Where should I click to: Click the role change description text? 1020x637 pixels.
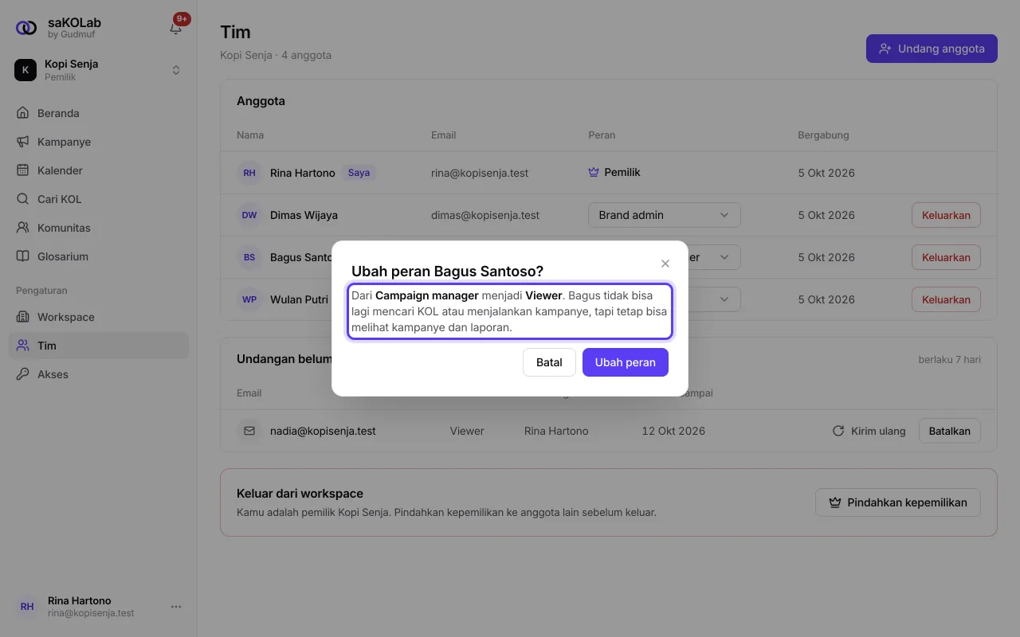click(x=510, y=311)
